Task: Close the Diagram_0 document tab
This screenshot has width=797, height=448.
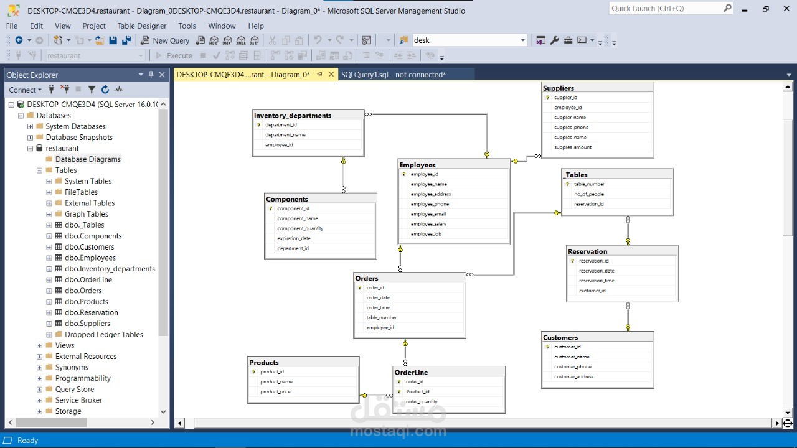Action: pyautogui.click(x=331, y=75)
